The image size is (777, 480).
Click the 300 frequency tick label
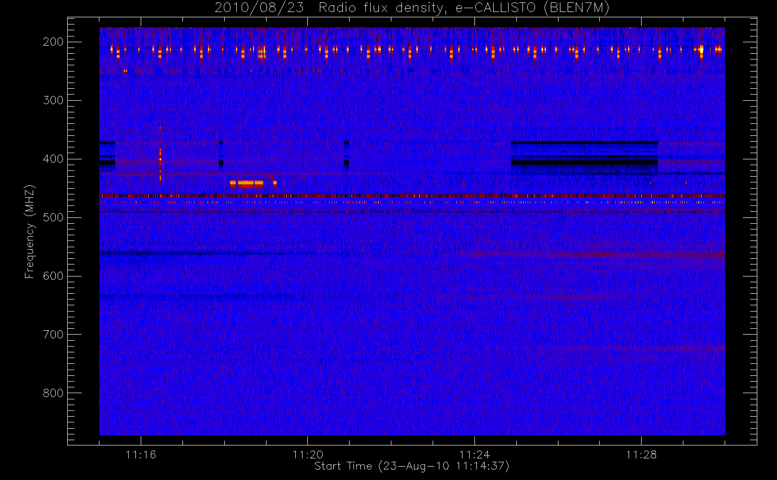[x=53, y=100]
